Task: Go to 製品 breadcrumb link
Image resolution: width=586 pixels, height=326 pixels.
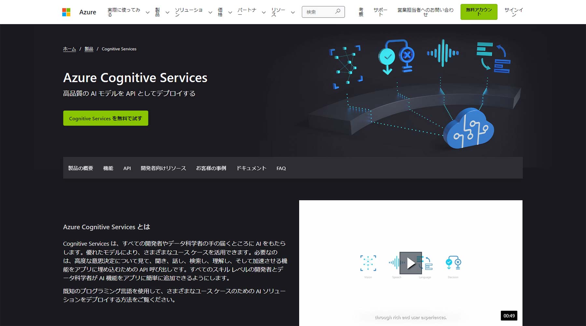Action: click(x=89, y=49)
